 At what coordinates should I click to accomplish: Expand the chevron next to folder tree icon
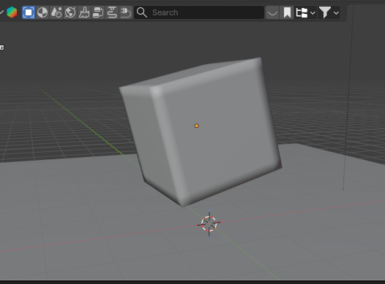coord(313,12)
